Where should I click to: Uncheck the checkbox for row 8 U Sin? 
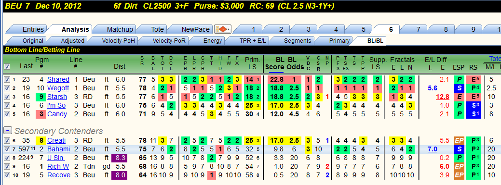(x=7, y=158)
